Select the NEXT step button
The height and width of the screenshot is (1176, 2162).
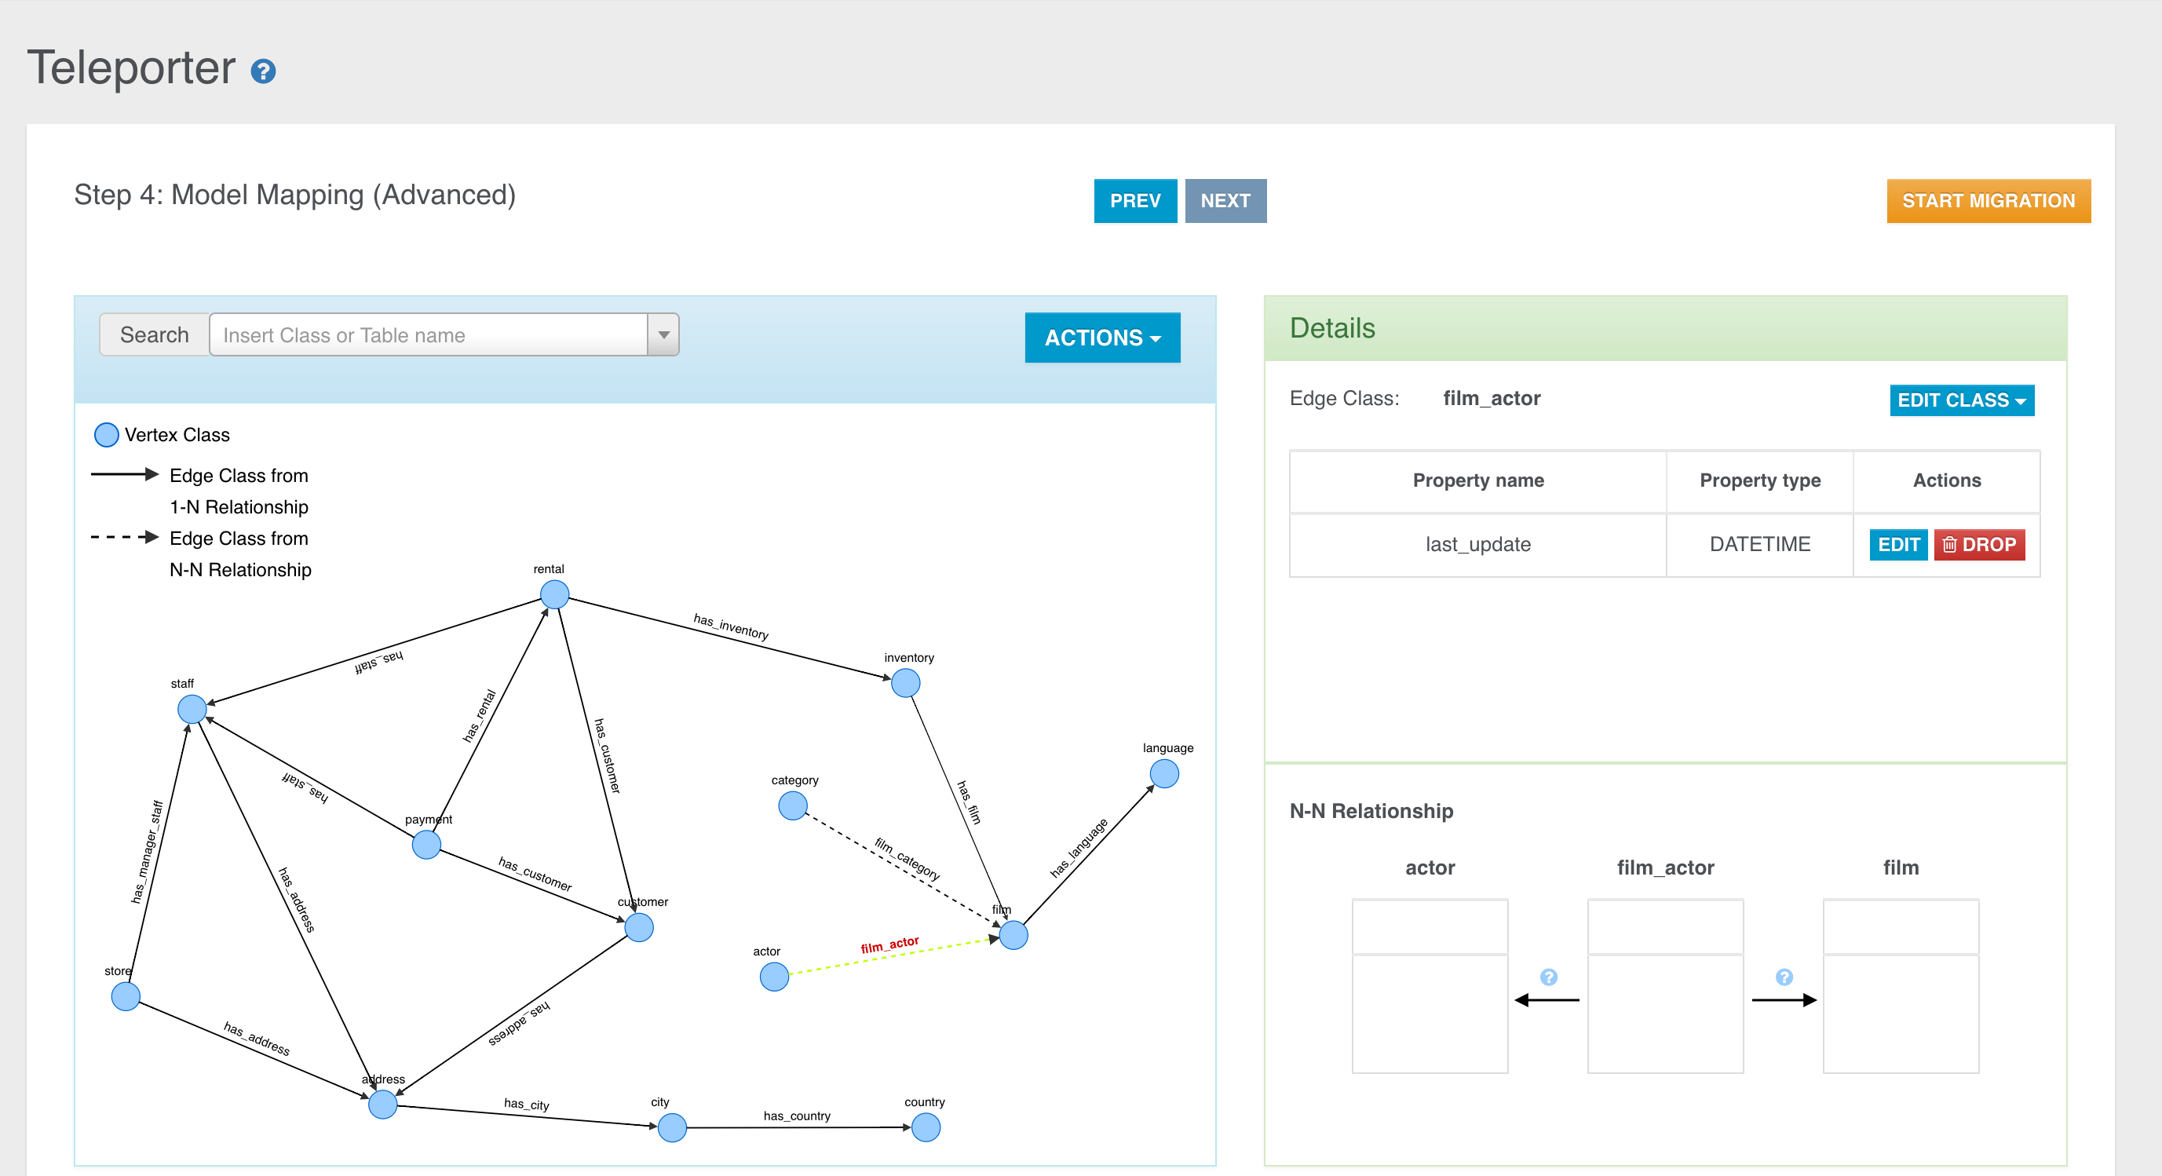tap(1225, 200)
